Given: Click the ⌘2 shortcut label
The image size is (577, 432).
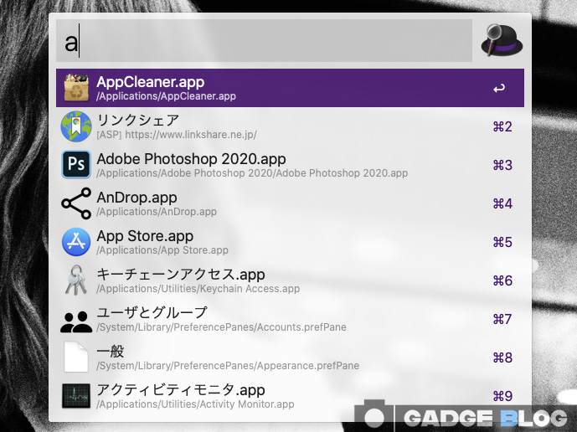Looking at the screenshot, I should tap(502, 126).
